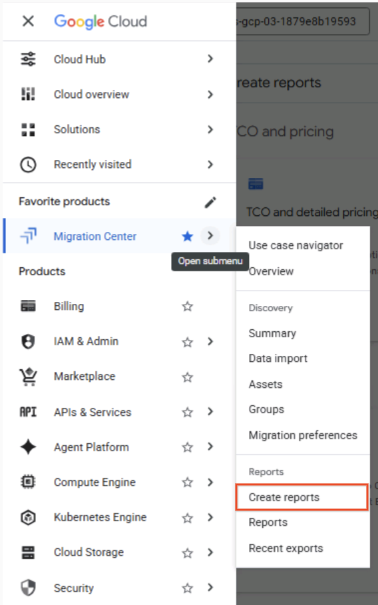Select the Marketplace cart icon

tap(28, 376)
